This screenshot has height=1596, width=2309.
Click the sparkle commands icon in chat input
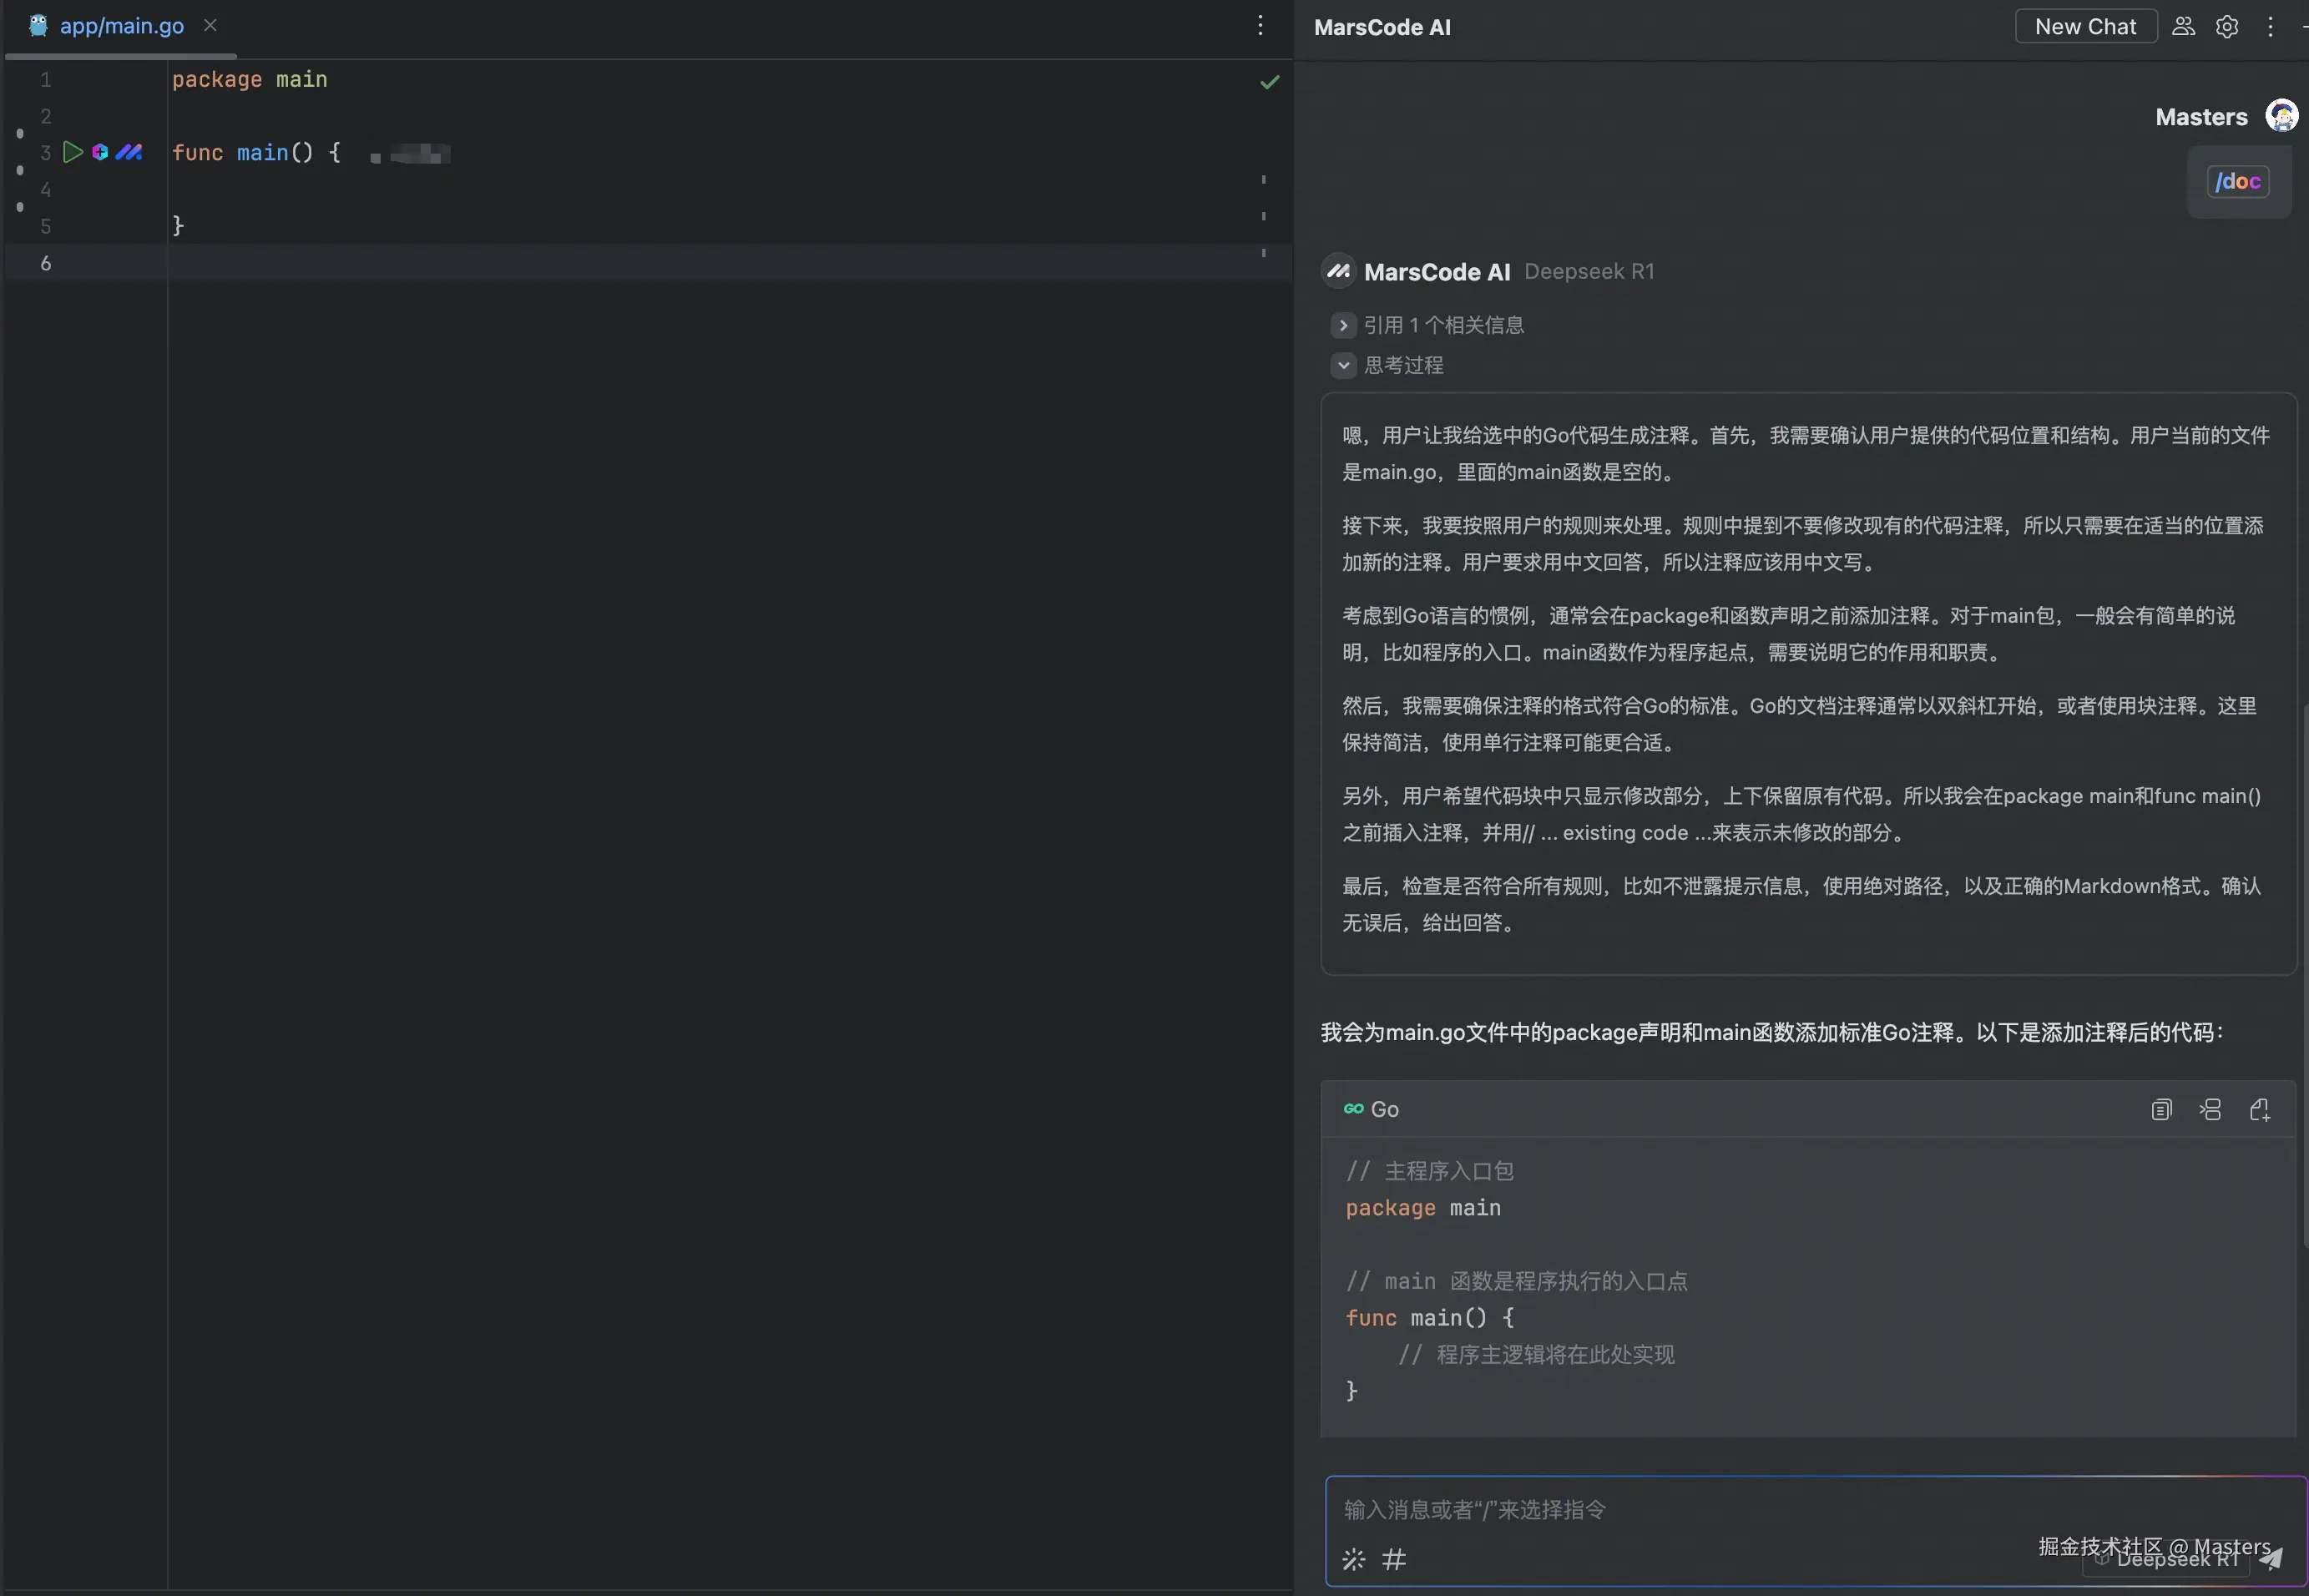click(x=1353, y=1559)
